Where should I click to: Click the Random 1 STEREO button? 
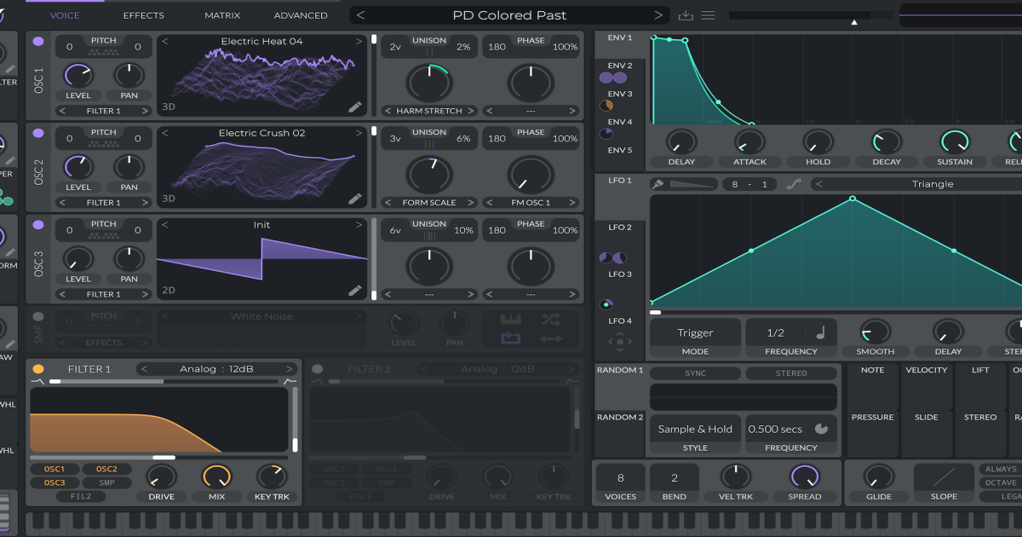coord(791,373)
